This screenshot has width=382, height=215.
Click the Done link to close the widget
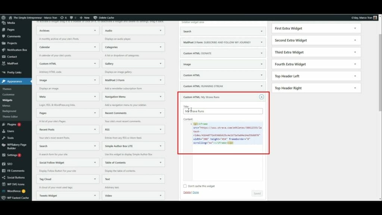pyautogui.click(x=195, y=193)
